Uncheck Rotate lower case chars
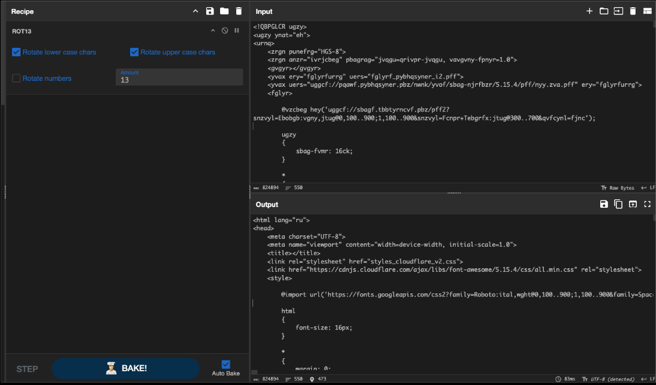Viewport: 656px width, 385px height. click(16, 52)
